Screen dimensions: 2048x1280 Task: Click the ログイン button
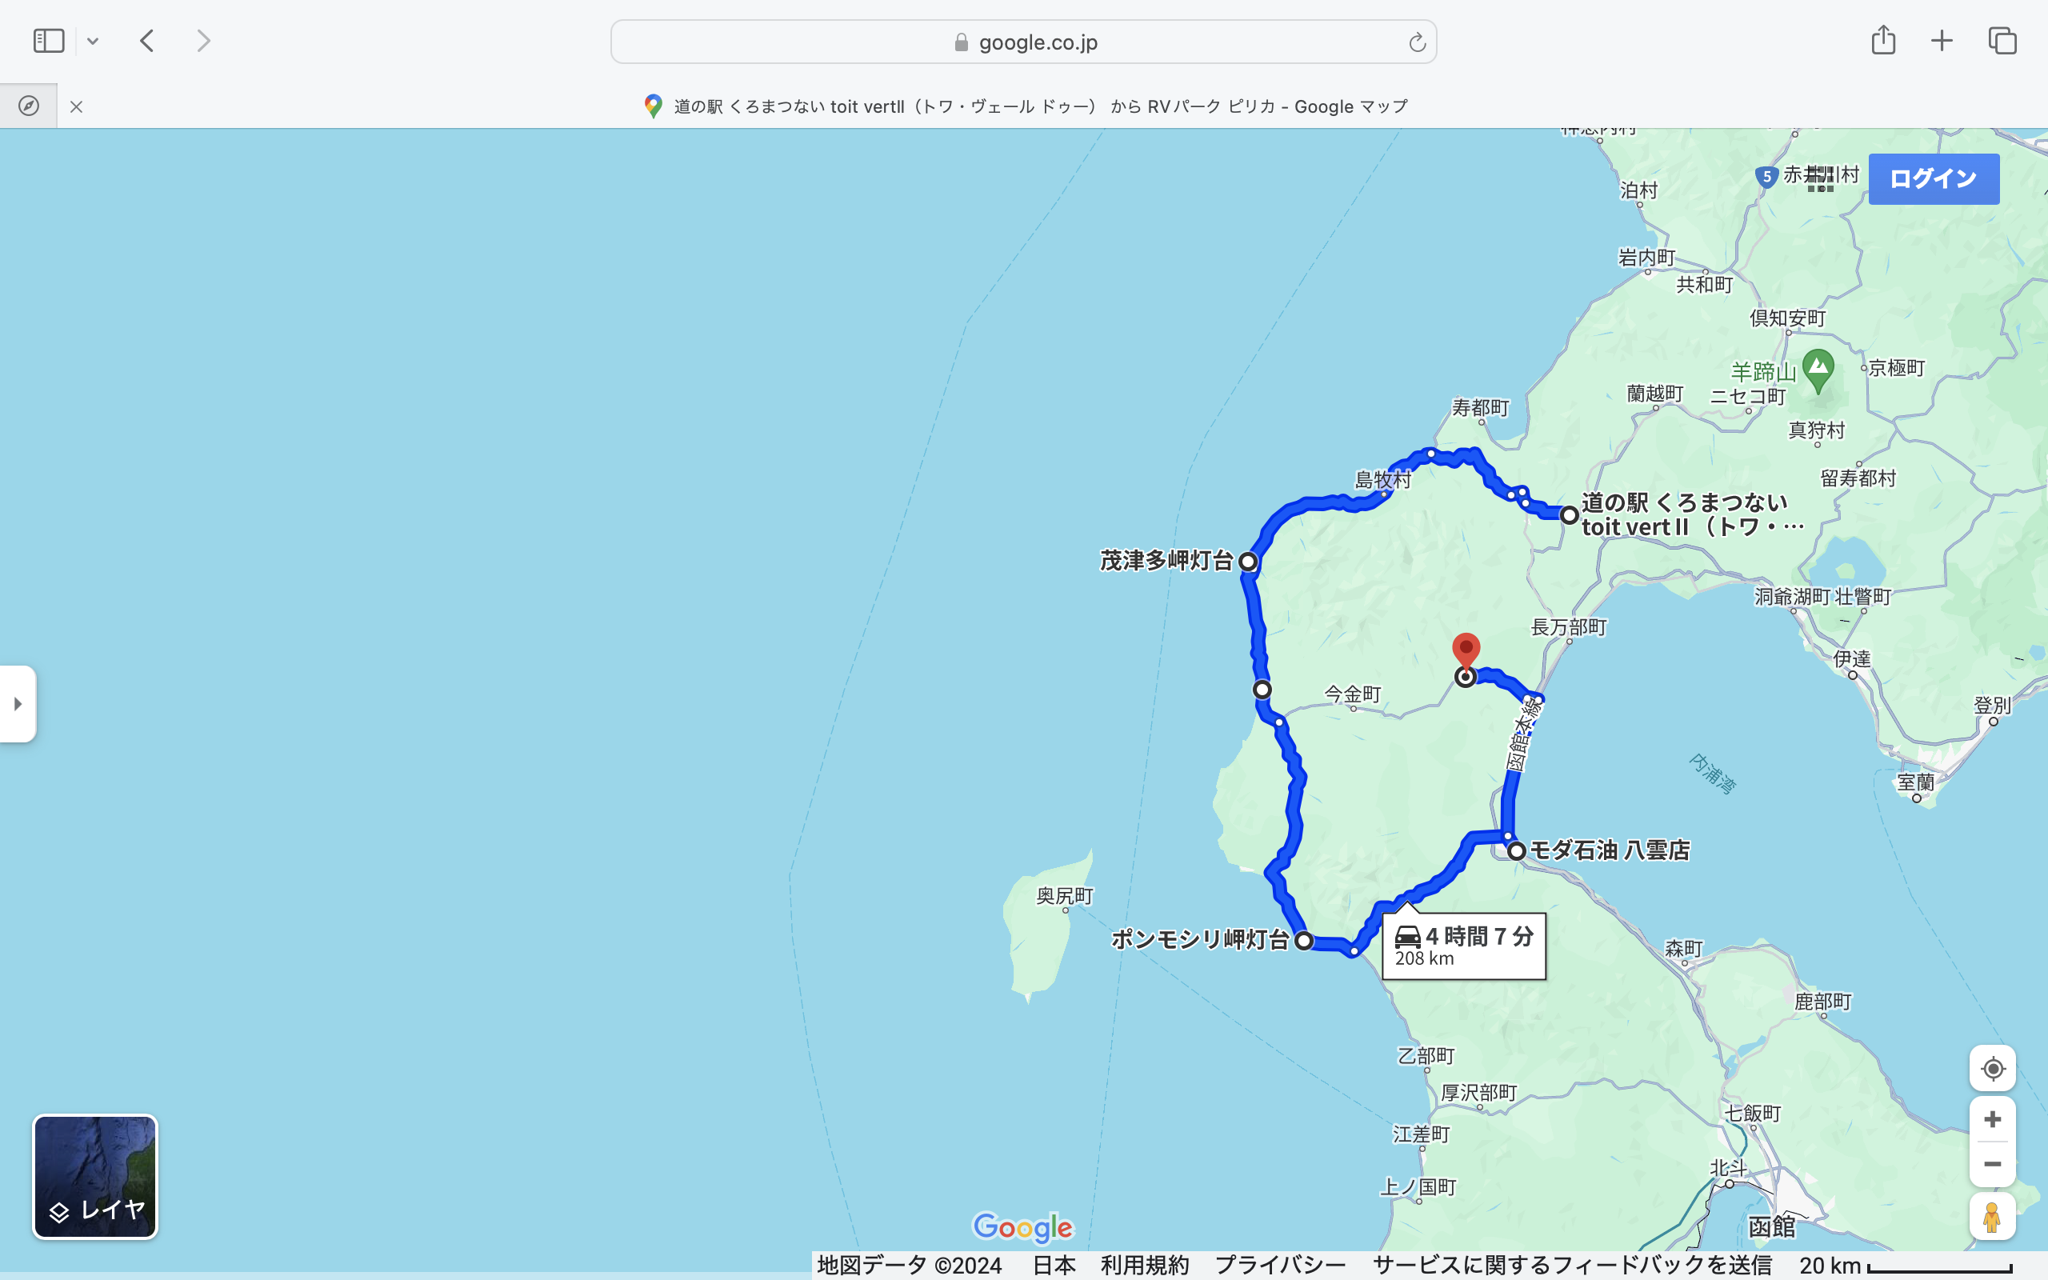[1934, 178]
